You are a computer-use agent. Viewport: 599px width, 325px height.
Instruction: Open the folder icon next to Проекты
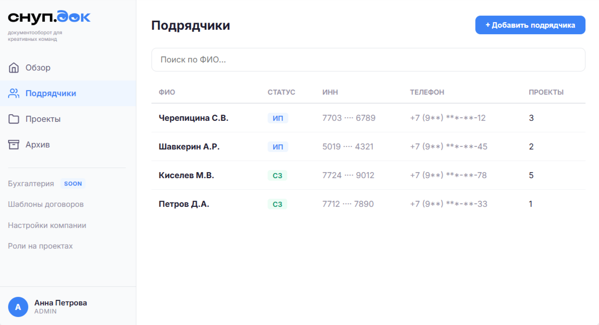[x=14, y=119]
